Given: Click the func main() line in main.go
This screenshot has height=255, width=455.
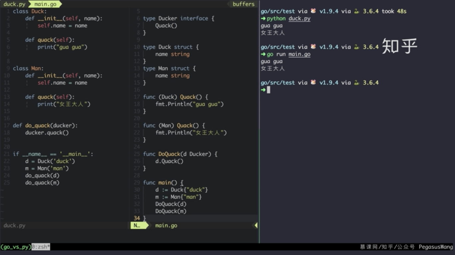Looking at the screenshot, I should [163, 183].
